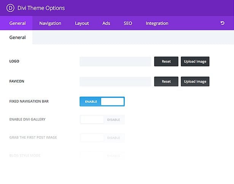The height and width of the screenshot is (184, 234).
Task: Enable the Divi Gallery toggle
Action: 102,120
